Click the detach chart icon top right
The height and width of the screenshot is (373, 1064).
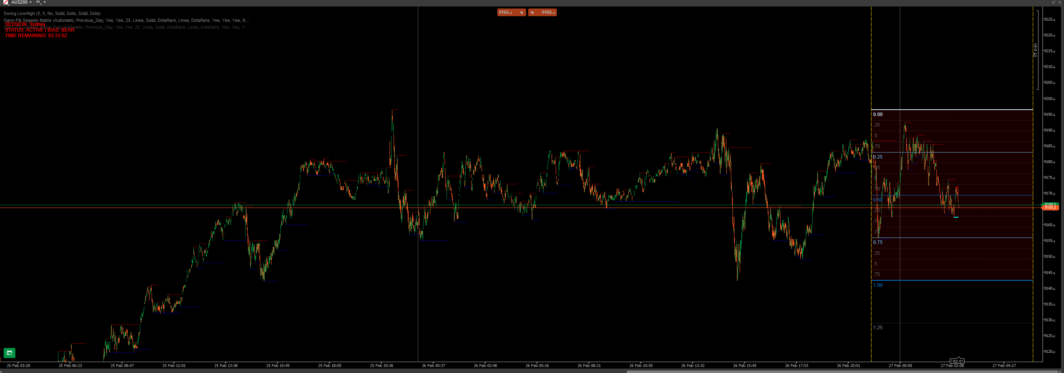pyautogui.click(x=1054, y=2)
